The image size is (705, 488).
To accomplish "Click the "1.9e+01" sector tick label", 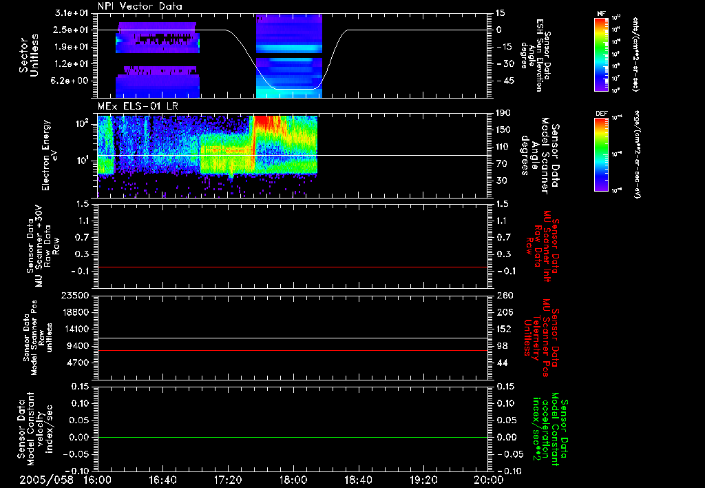I will 72,47.
